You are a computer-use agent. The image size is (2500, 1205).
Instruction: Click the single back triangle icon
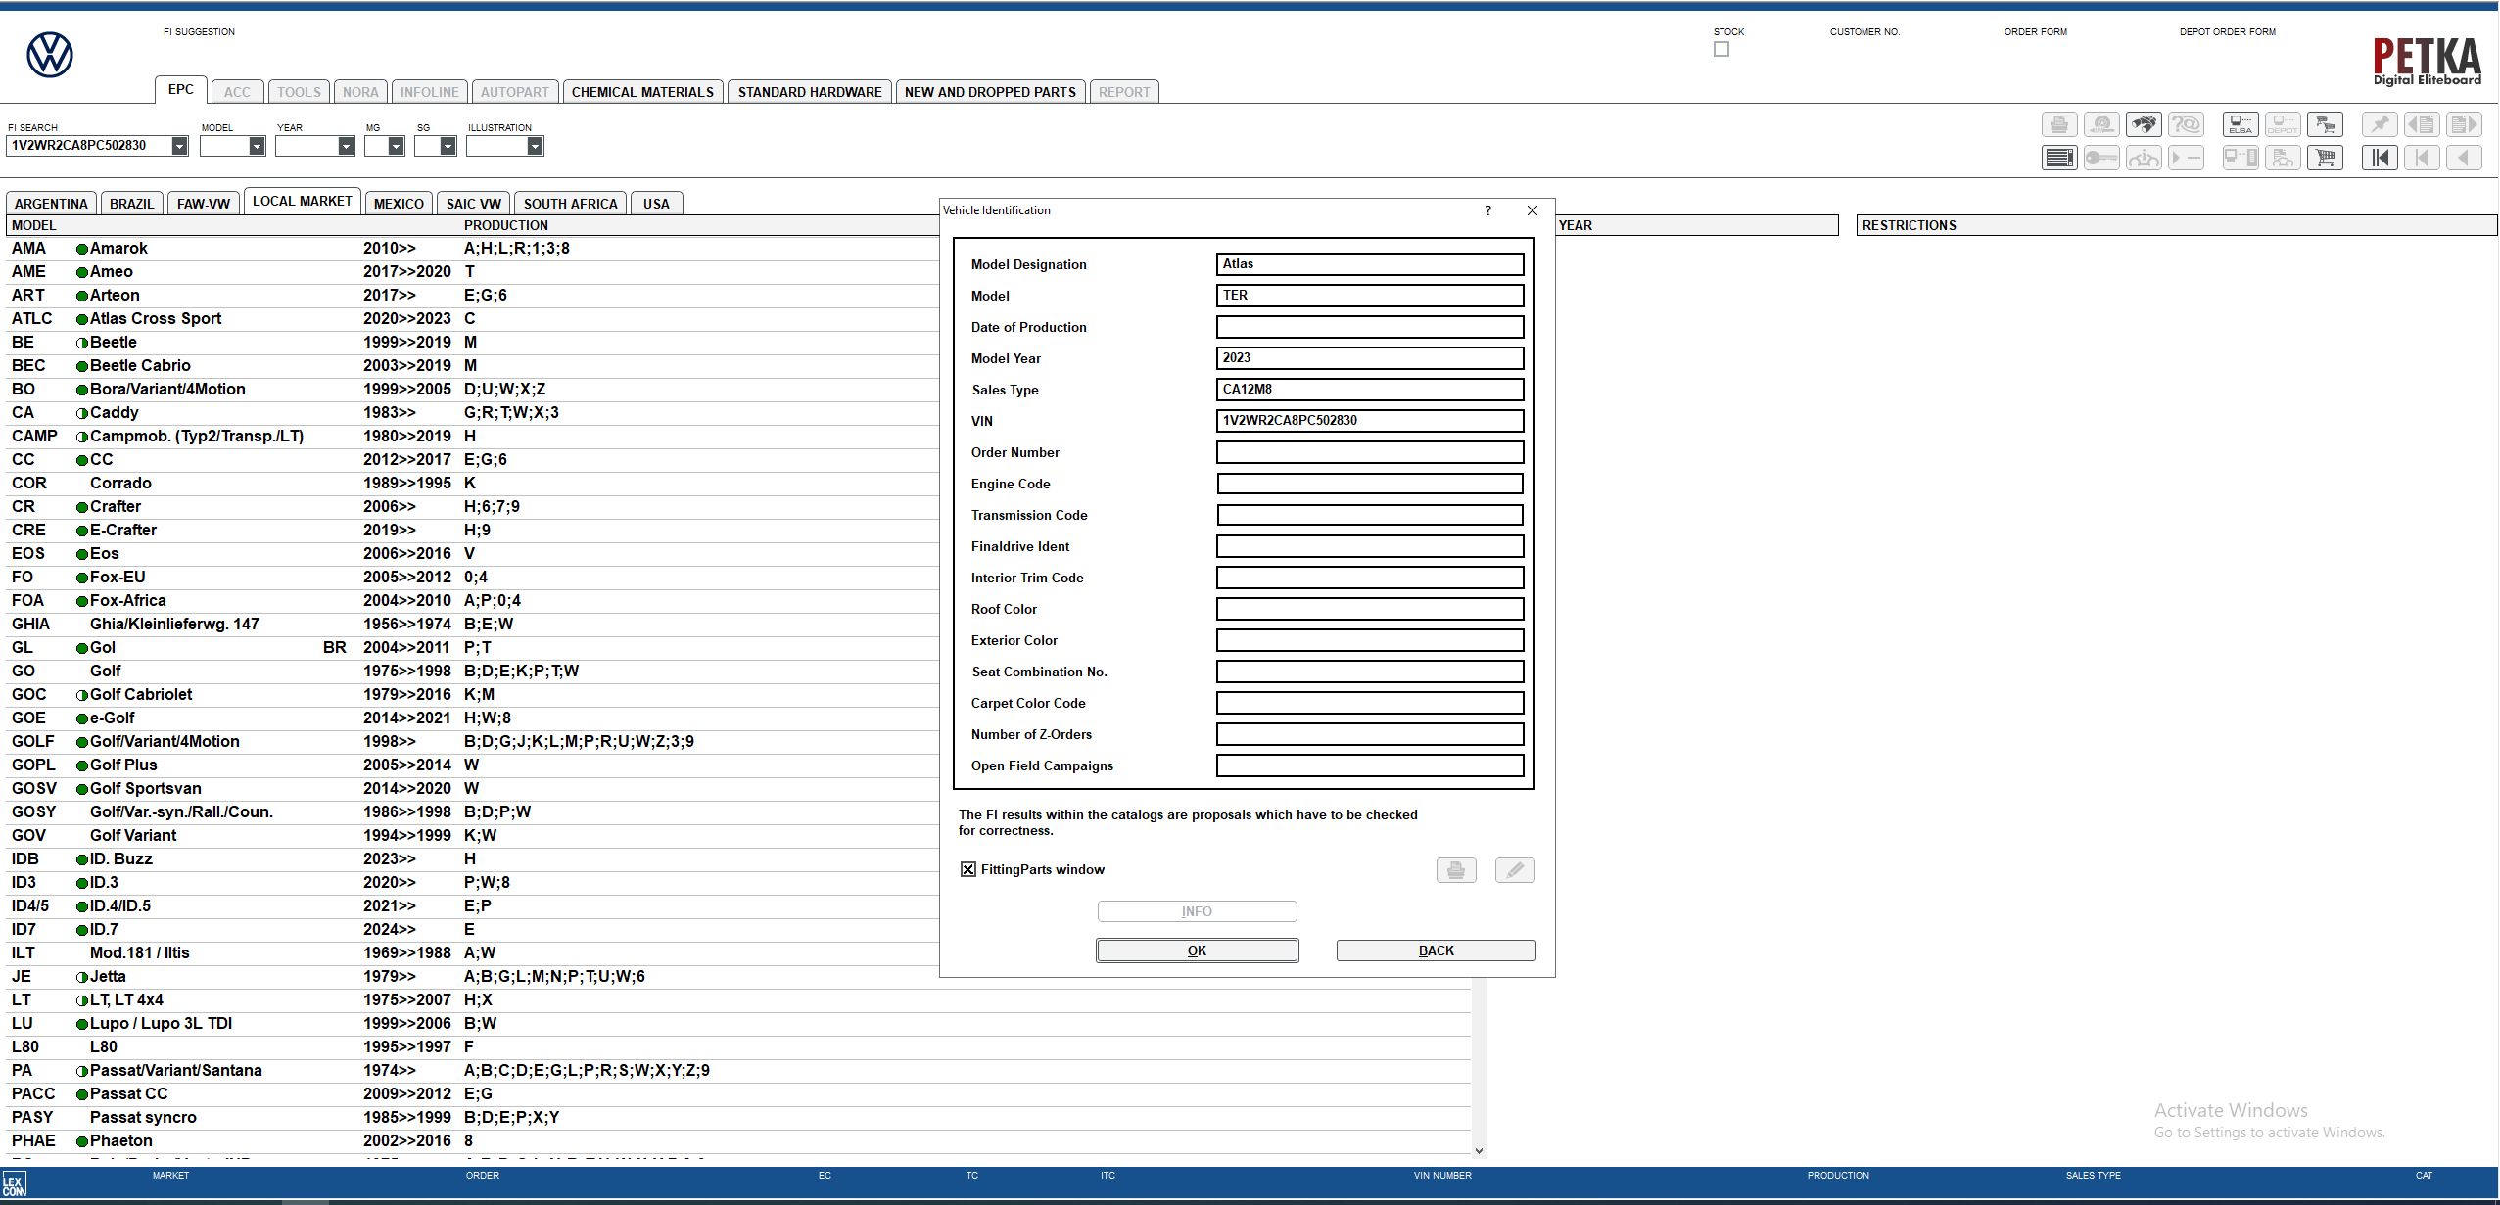(x=2464, y=158)
